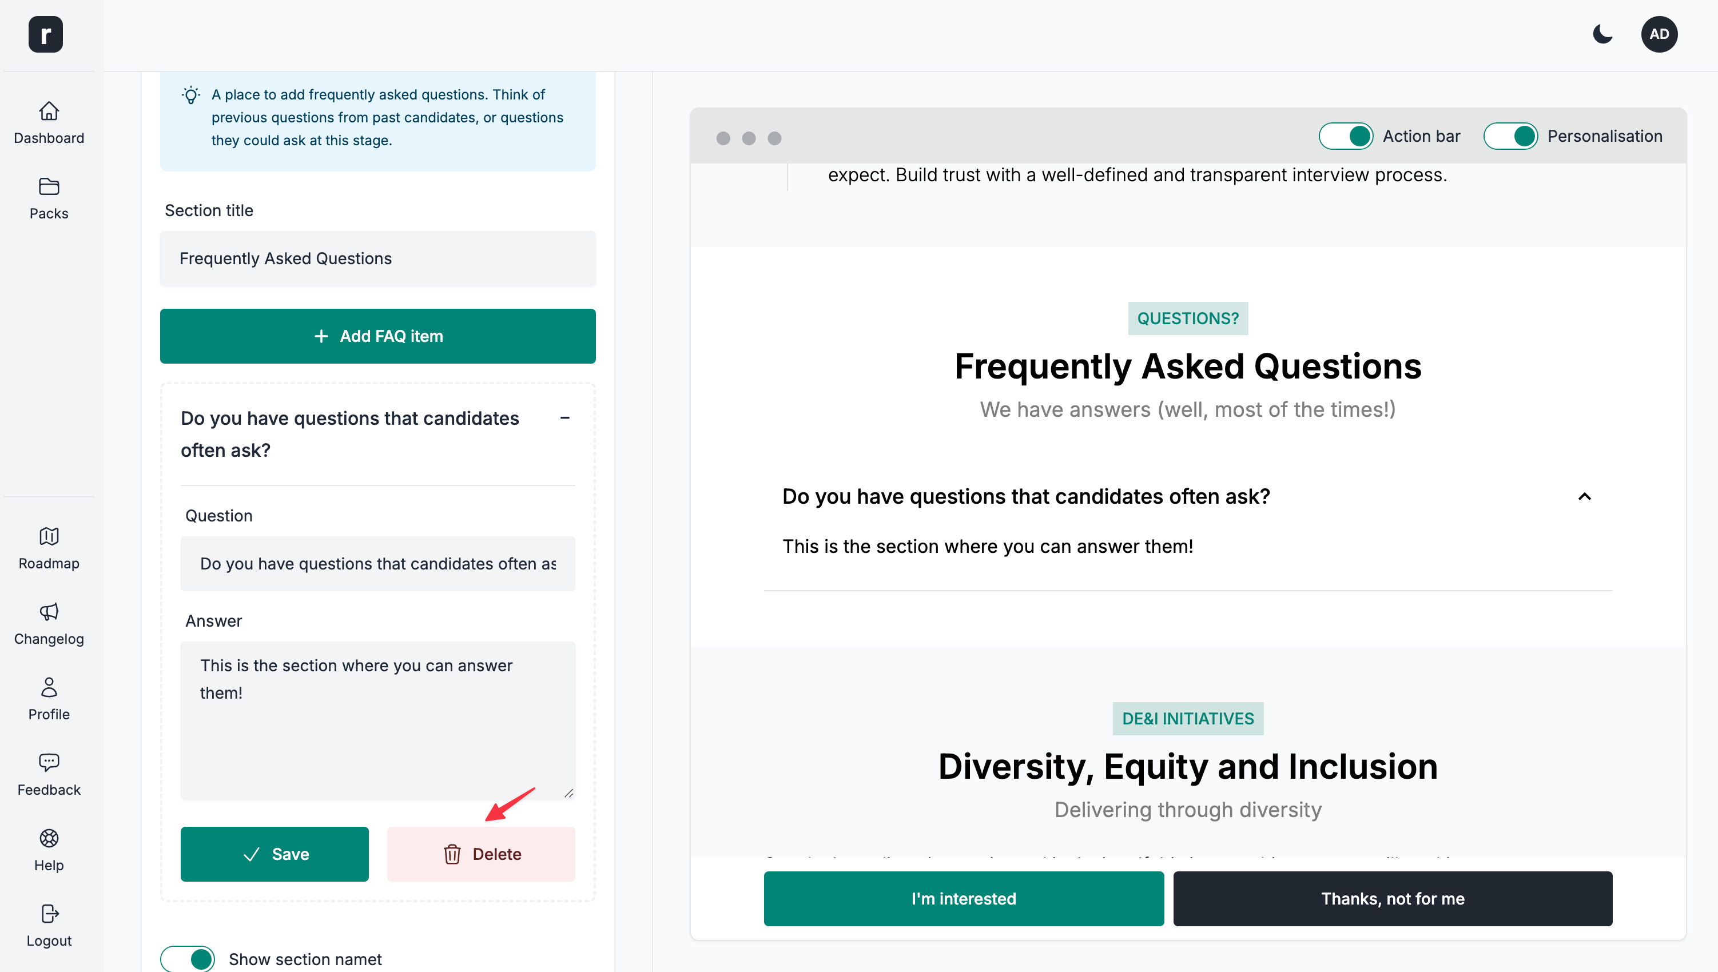
Task: Go to Dashboard from the sidebar
Action: (49, 122)
